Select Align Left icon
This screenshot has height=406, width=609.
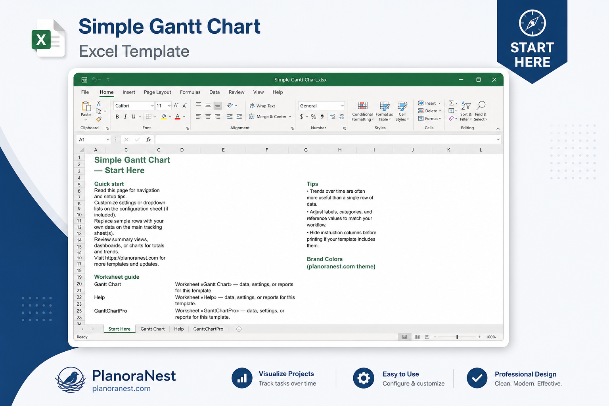(x=198, y=117)
